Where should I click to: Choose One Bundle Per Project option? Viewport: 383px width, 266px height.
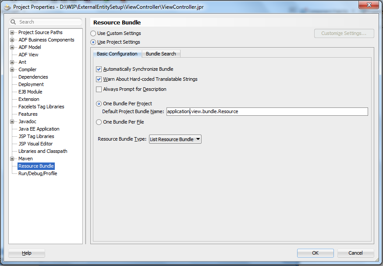pos(99,104)
